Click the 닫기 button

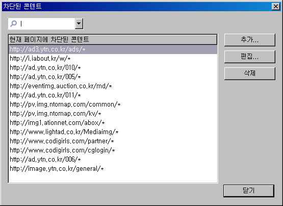click(x=249, y=191)
